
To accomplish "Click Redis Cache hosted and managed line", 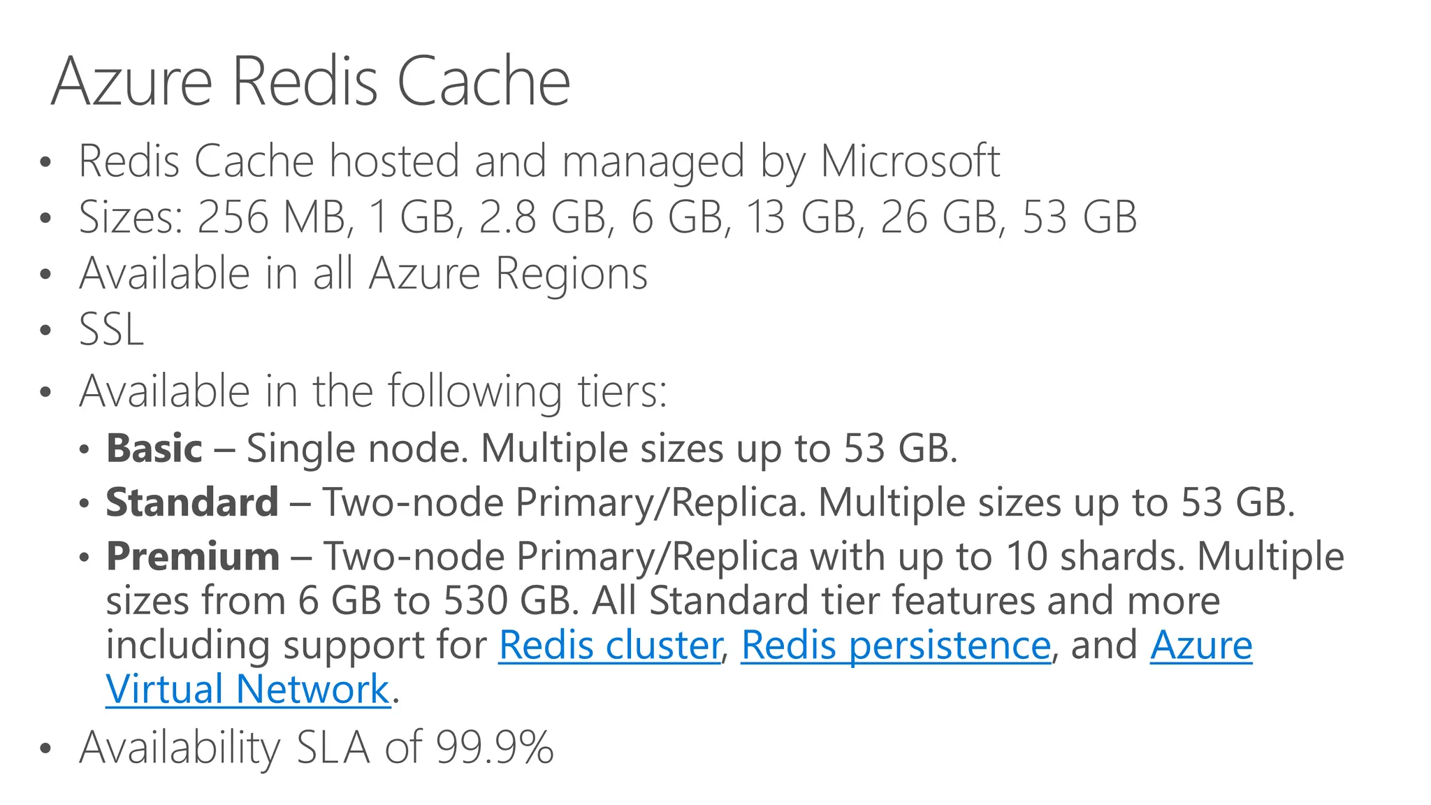I will click(539, 161).
